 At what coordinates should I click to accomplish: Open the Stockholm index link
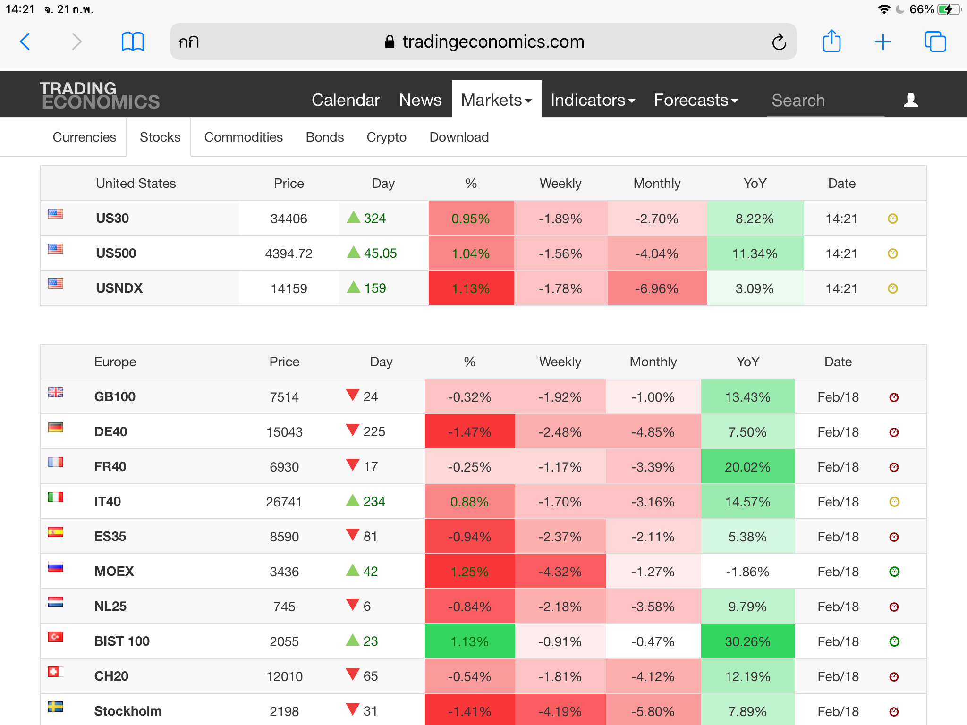(127, 711)
